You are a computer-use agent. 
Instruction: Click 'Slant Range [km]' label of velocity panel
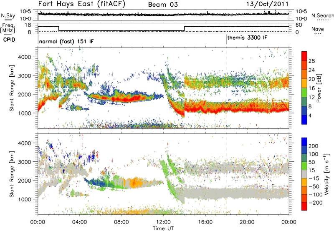pos(12,174)
